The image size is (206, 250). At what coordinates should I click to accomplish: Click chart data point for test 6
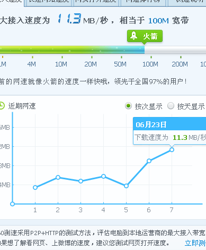click(x=149, y=161)
